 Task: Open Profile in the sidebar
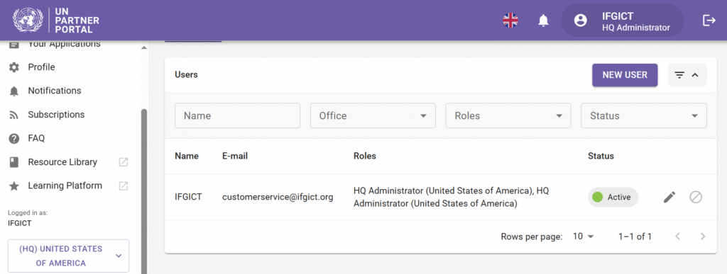[x=41, y=67]
